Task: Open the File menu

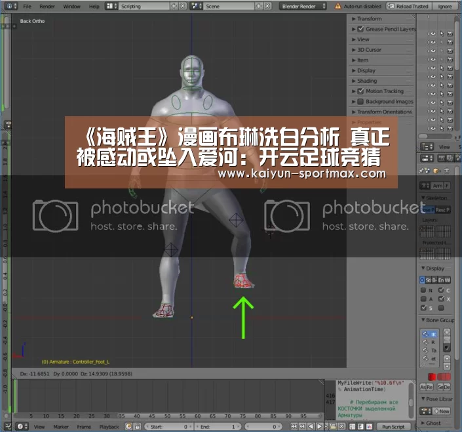Action: click(x=27, y=6)
